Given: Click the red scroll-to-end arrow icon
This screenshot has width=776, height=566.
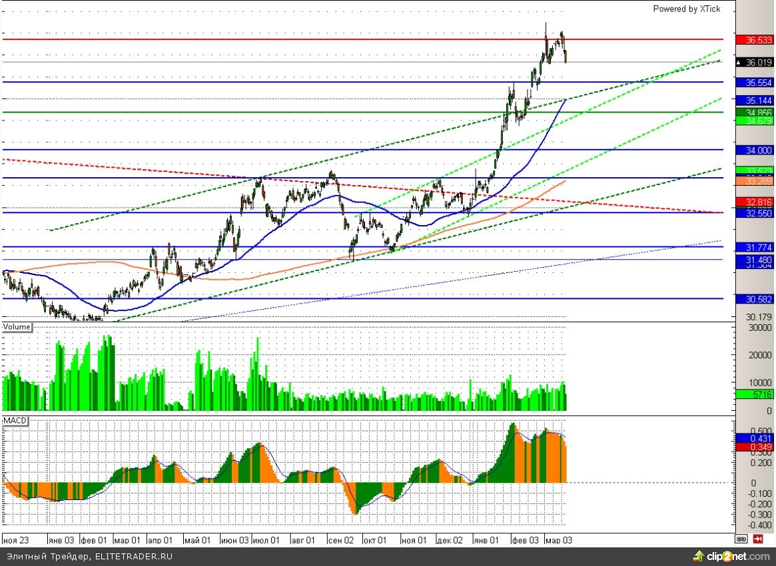Looking at the screenshot, I should point(758,539).
